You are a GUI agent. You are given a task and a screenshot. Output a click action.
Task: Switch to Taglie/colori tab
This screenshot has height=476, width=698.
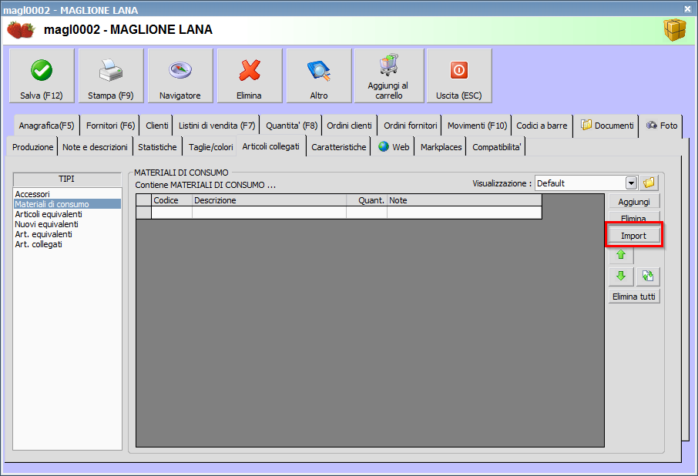(x=210, y=147)
